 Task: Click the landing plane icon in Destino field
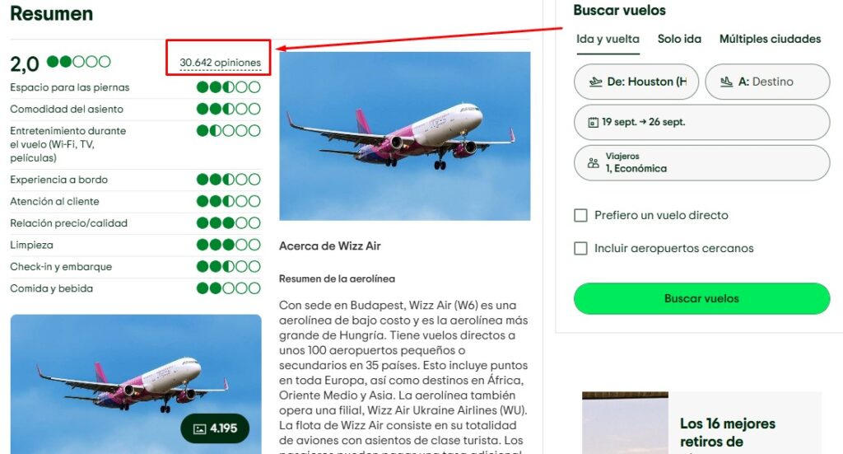click(x=726, y=82)
